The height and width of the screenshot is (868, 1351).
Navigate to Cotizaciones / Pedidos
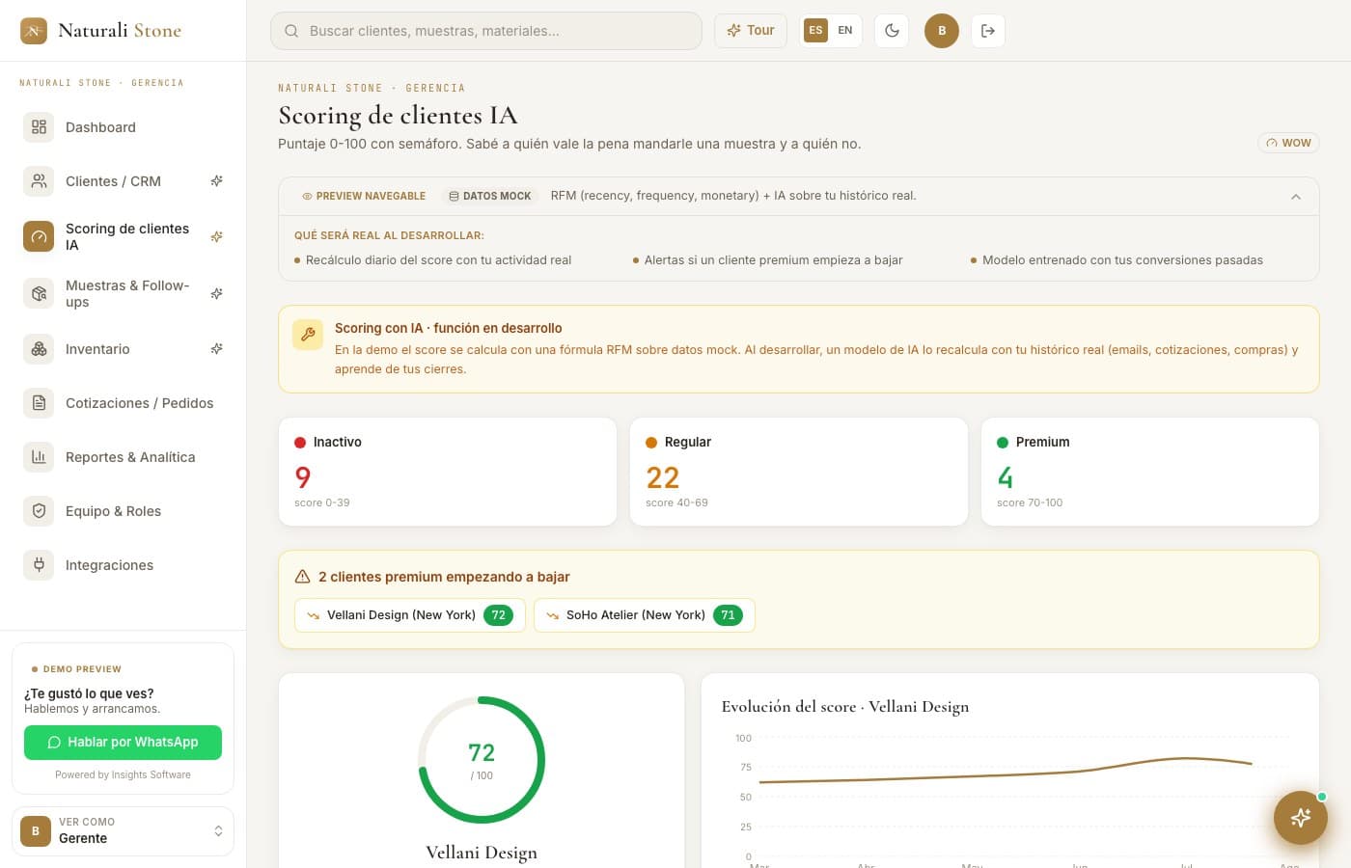[x=123, y=403]
